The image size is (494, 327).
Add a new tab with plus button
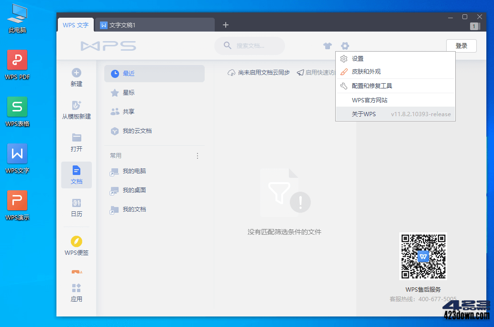(226, 25)
